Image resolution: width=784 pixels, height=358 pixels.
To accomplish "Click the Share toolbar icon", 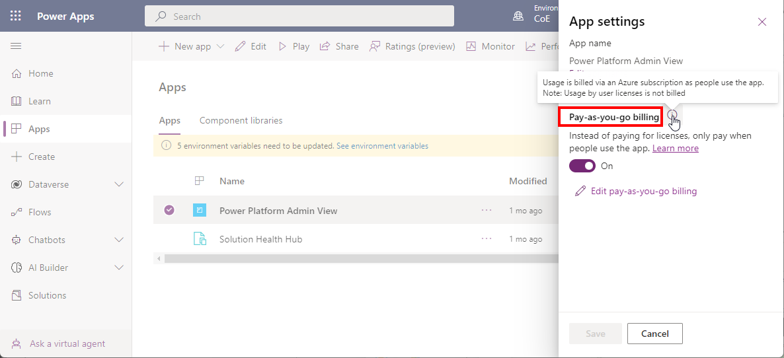I will click(325, 46).
